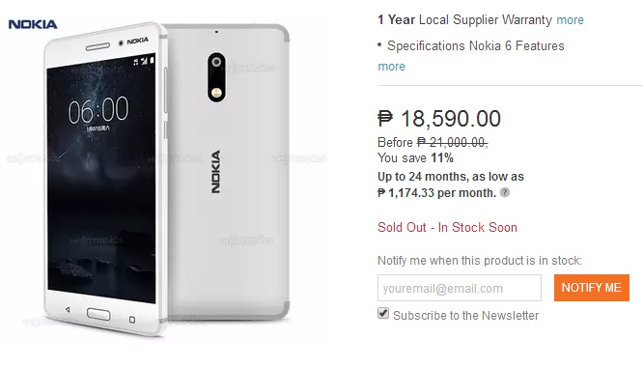Click the rear camera lens on phone back
This screenshot has width=643, height=368.
pyautogui.click(x=216, y=63)
